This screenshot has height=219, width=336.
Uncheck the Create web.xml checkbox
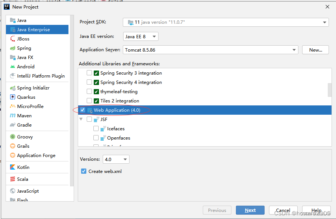[x=84, y=171]
